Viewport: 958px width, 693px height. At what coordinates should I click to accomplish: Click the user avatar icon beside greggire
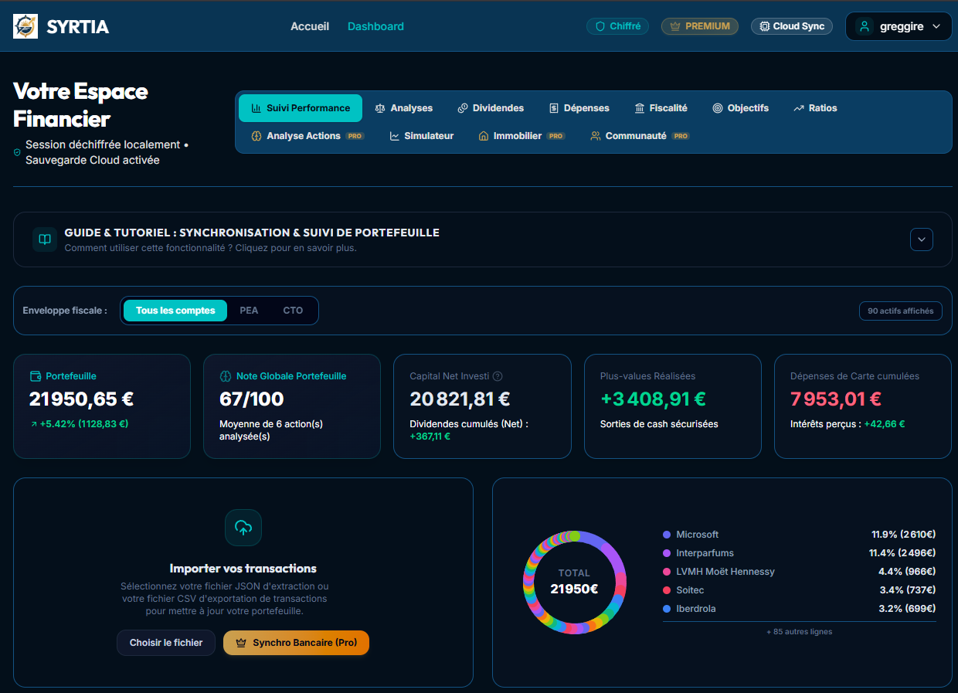point(864,26)
